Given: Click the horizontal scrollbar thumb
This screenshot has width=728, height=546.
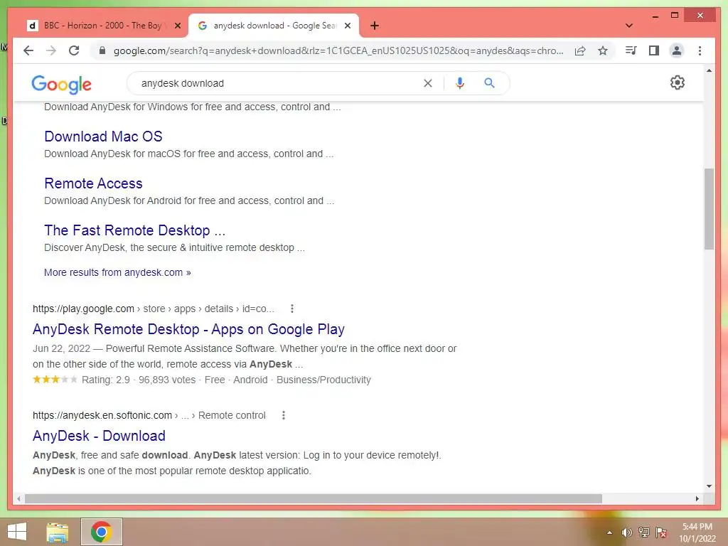Looking at the screenshot, I should (x=314, y=498).
